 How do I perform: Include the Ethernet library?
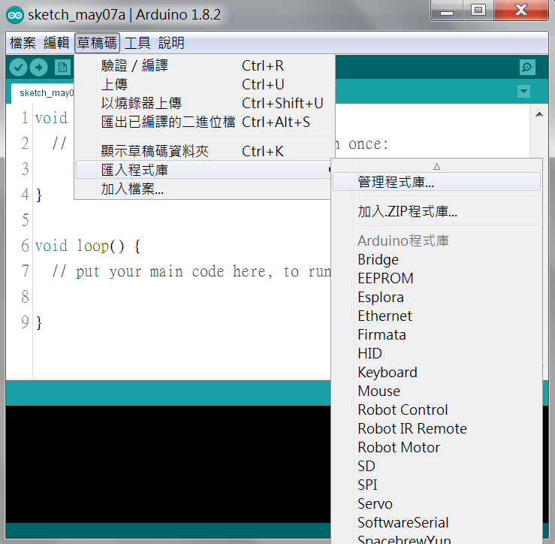pyautogui.click(x=437, y=316)
